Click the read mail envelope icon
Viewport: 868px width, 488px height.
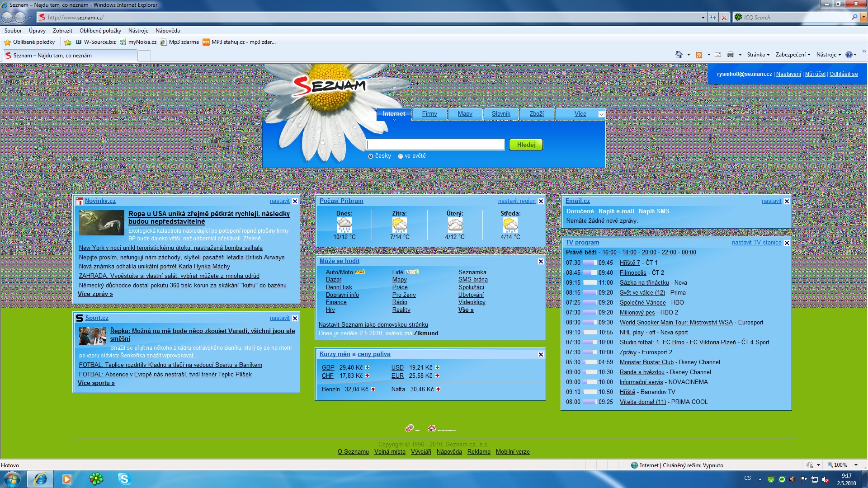point(717,55)
